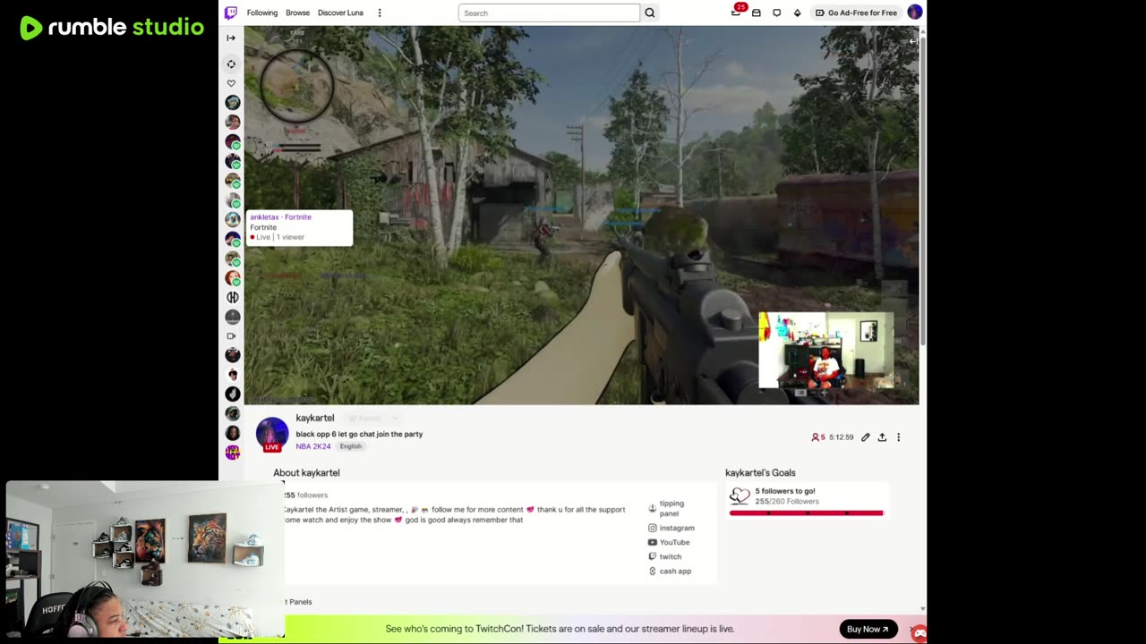Click the share stream upload icon
The width and height of the screenshot is (1146, 644).
[x=882, y=437]
